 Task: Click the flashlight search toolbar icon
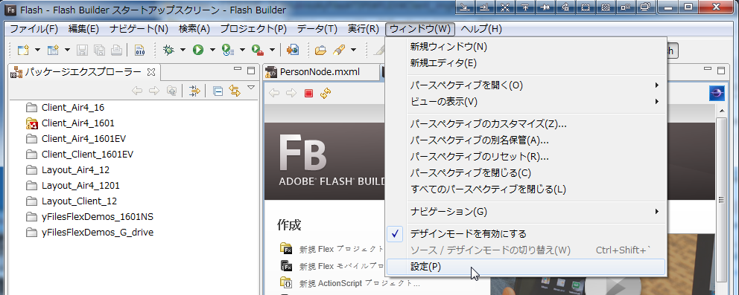click(339, 50)
